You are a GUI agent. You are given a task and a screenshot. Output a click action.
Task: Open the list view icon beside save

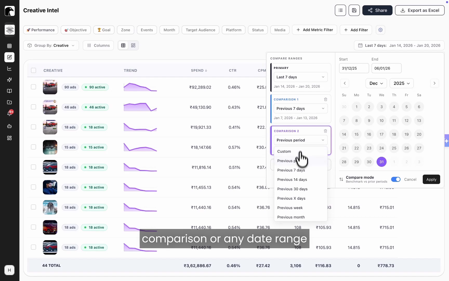coord(340,10)
